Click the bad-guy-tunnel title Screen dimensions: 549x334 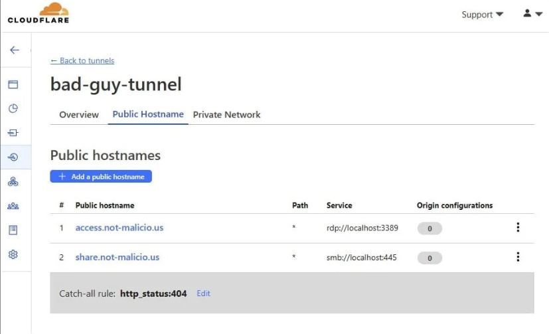116,85
